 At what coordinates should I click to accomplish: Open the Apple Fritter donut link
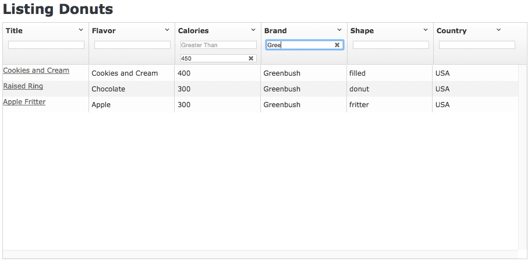(x=24, y=102)
